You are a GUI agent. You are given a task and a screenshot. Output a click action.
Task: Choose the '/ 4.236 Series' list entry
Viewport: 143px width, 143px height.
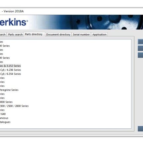(x=10, y=70)
